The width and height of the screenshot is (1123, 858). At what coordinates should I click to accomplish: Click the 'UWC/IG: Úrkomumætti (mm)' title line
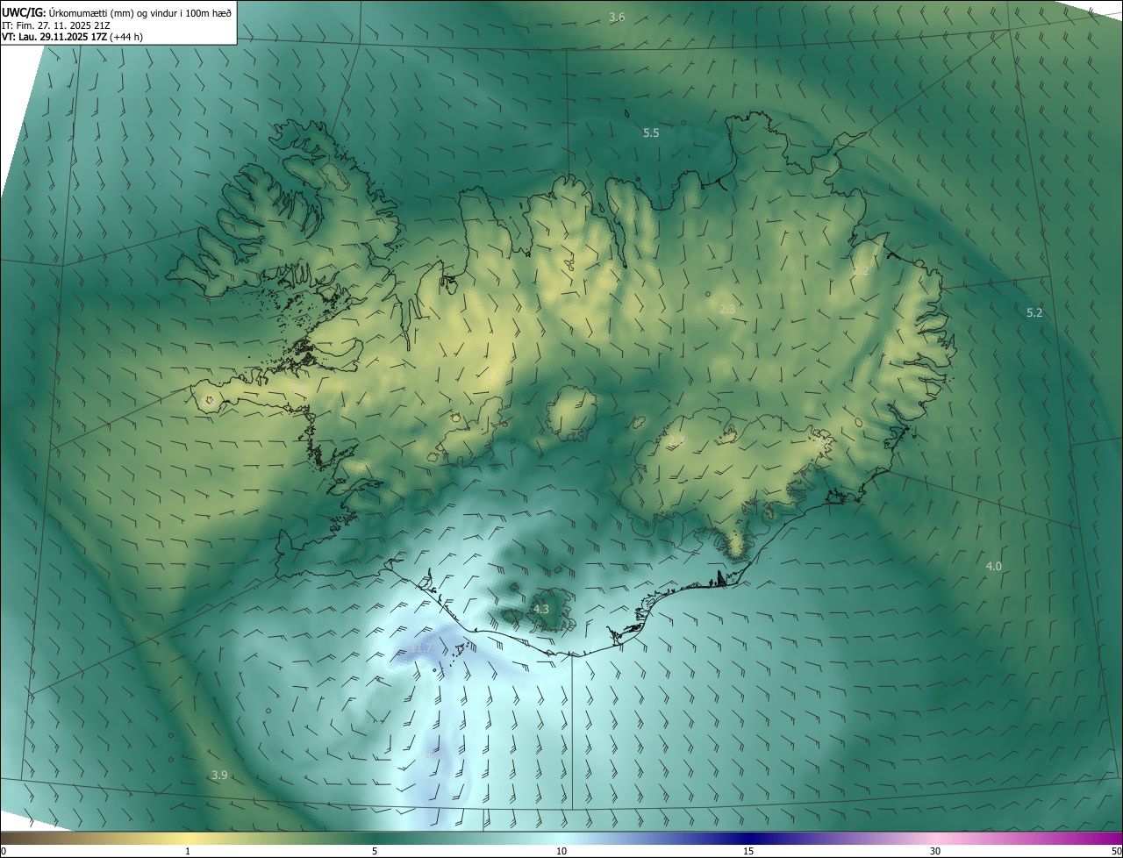pyautogui.click(x=117, y=12)
